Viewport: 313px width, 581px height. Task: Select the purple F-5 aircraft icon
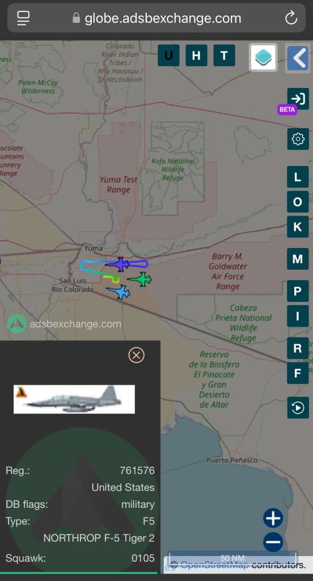pyautogui.click(x=119, y=264)
